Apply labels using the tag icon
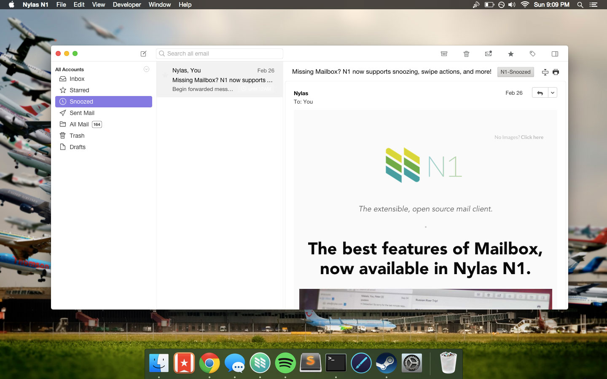The image size is (607, 379). click(x=532, y=53)
